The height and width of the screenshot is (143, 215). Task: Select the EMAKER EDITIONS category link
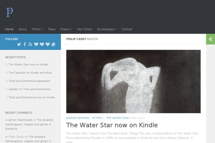click(78, 118)
